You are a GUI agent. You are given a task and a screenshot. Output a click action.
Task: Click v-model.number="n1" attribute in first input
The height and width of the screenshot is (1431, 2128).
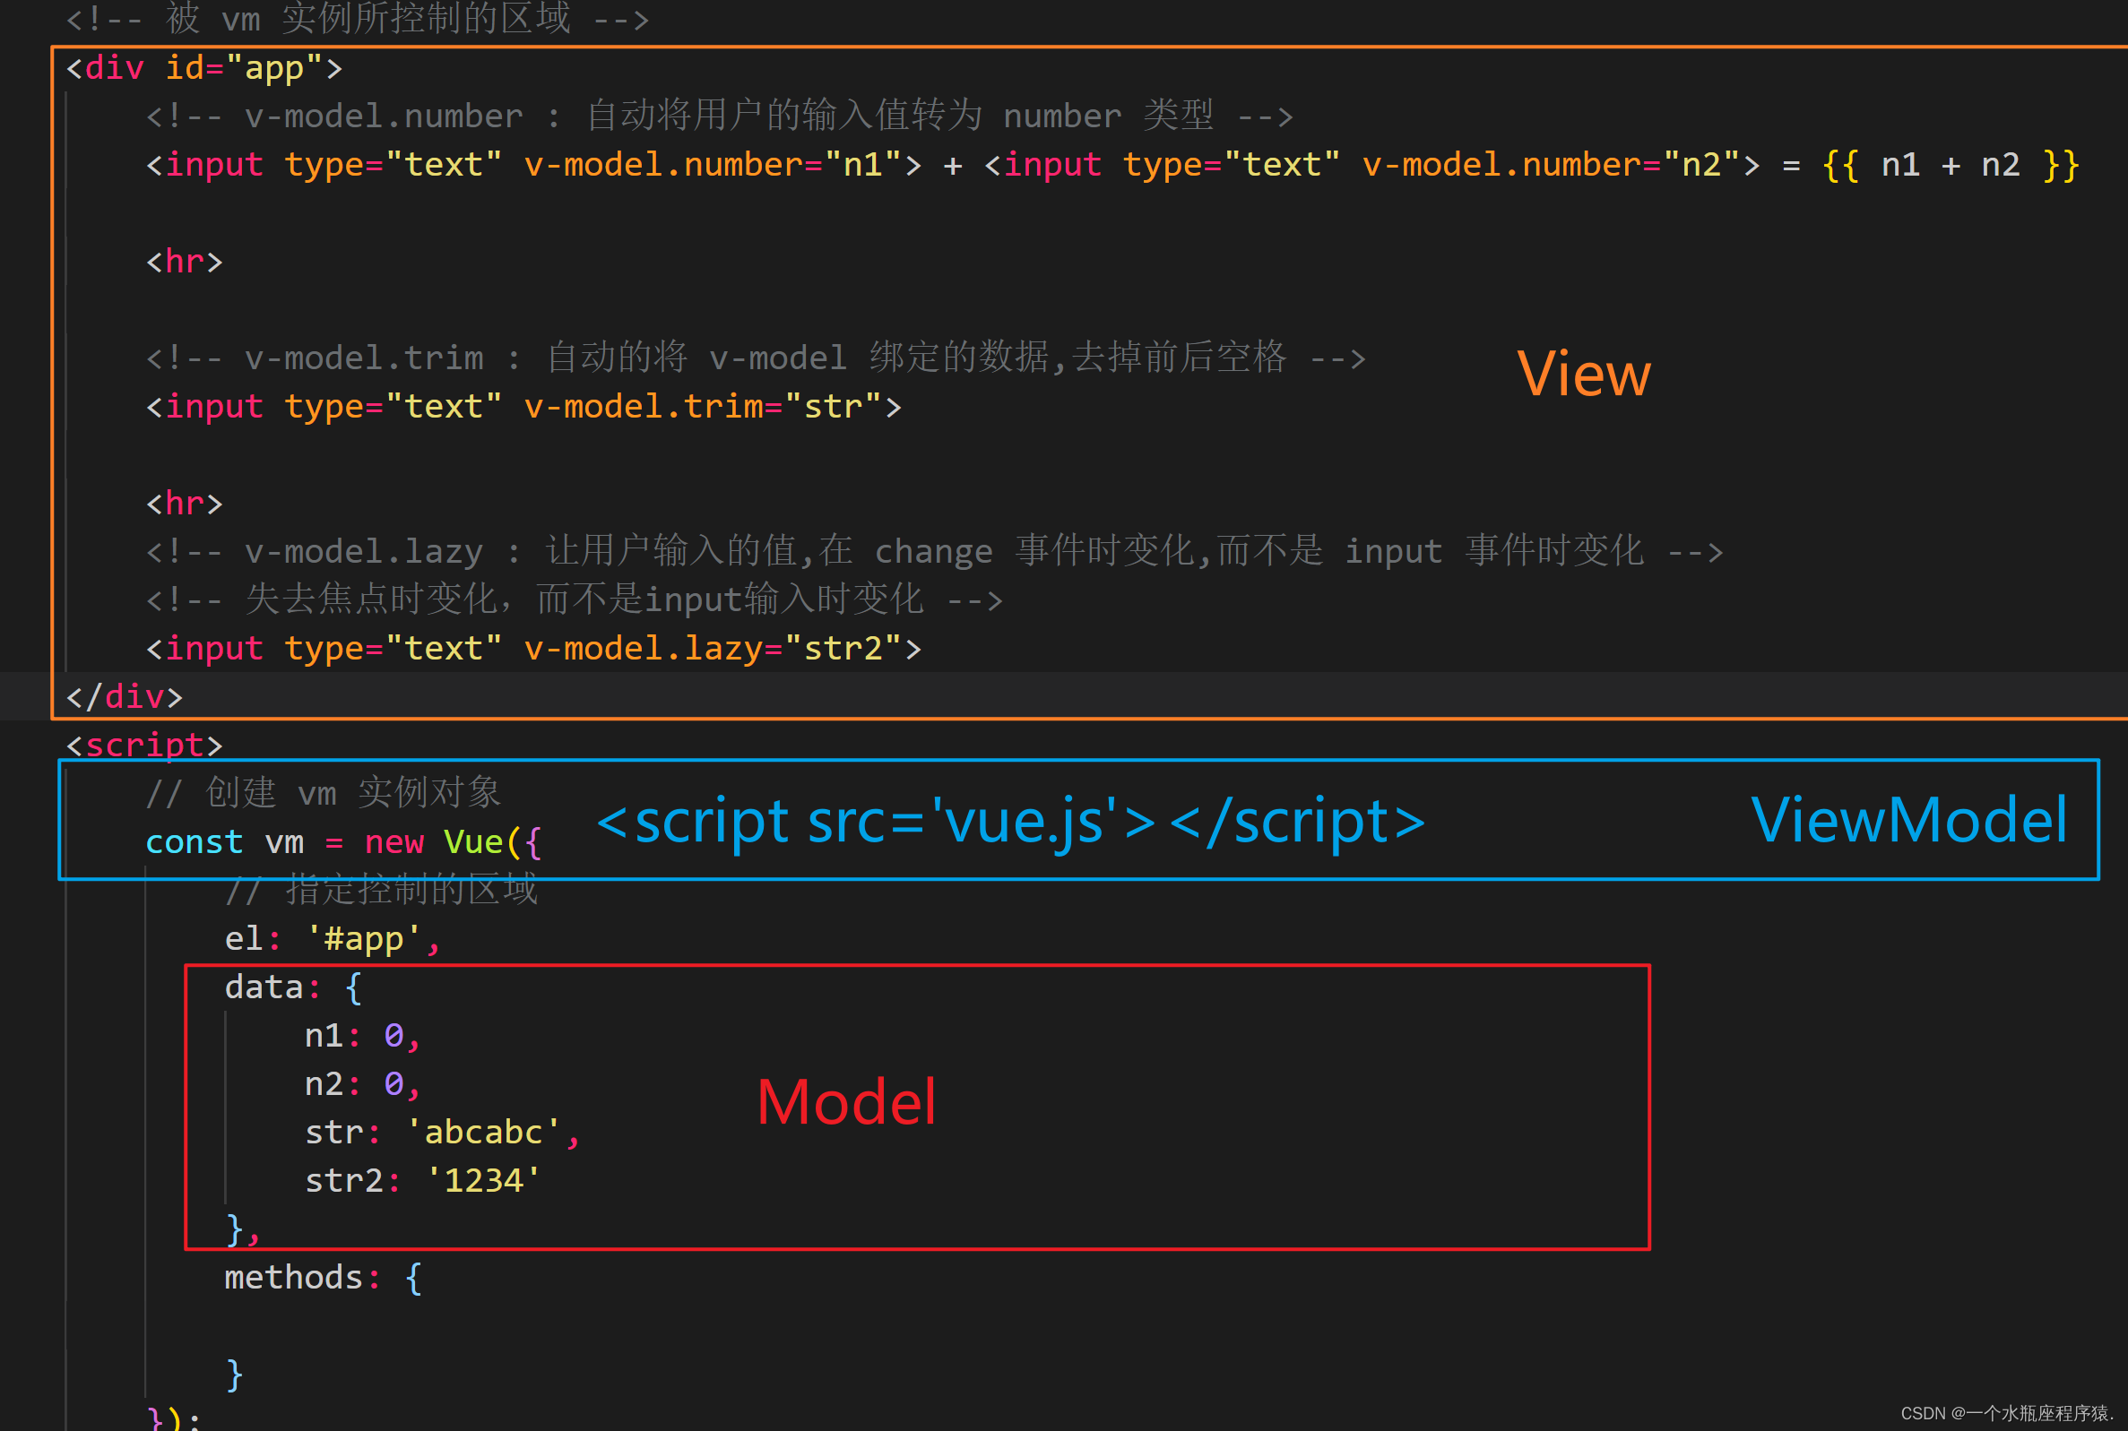(712, 165)
